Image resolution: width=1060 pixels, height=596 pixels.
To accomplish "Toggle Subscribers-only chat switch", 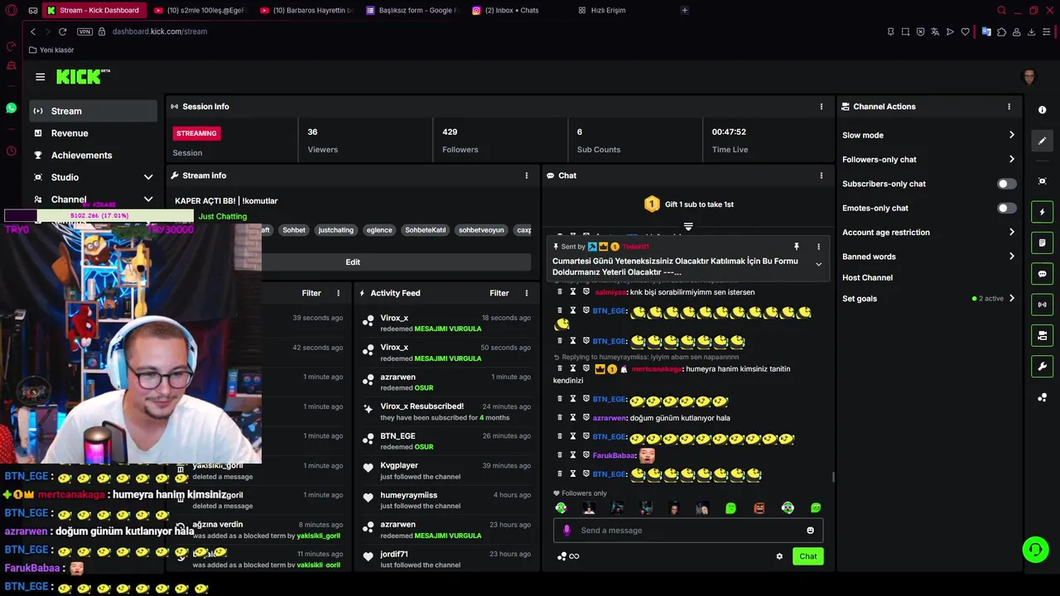I will (x=1006, y=184).
